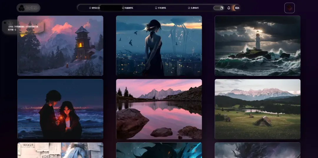Open notifications via the bell icon

(x=229, y=8)
